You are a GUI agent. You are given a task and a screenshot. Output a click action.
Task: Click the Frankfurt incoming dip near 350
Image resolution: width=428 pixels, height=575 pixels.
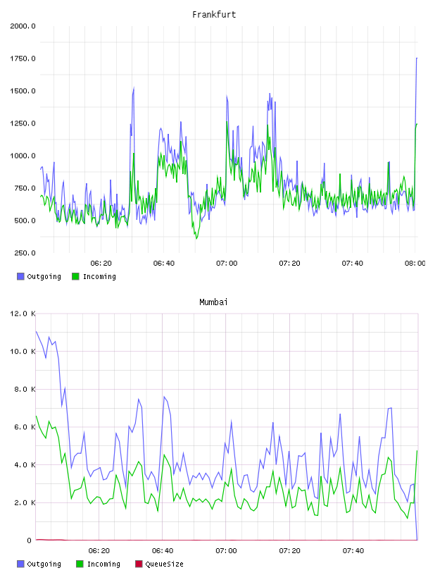point(196,238)
